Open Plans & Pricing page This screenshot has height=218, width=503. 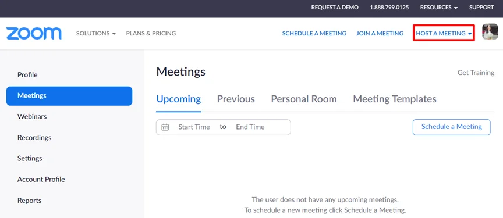pos(151,33)
